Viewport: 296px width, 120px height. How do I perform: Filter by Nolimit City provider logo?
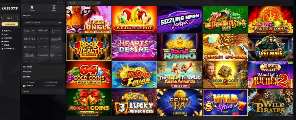tap(43, 47)
